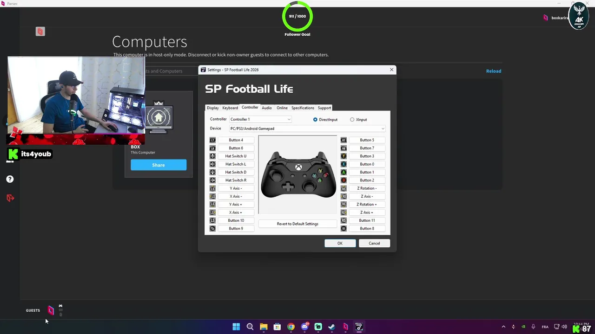Click the volume icon in system tray
The width and height of the screenshot is (595, 334).
[x=564, y=327]
